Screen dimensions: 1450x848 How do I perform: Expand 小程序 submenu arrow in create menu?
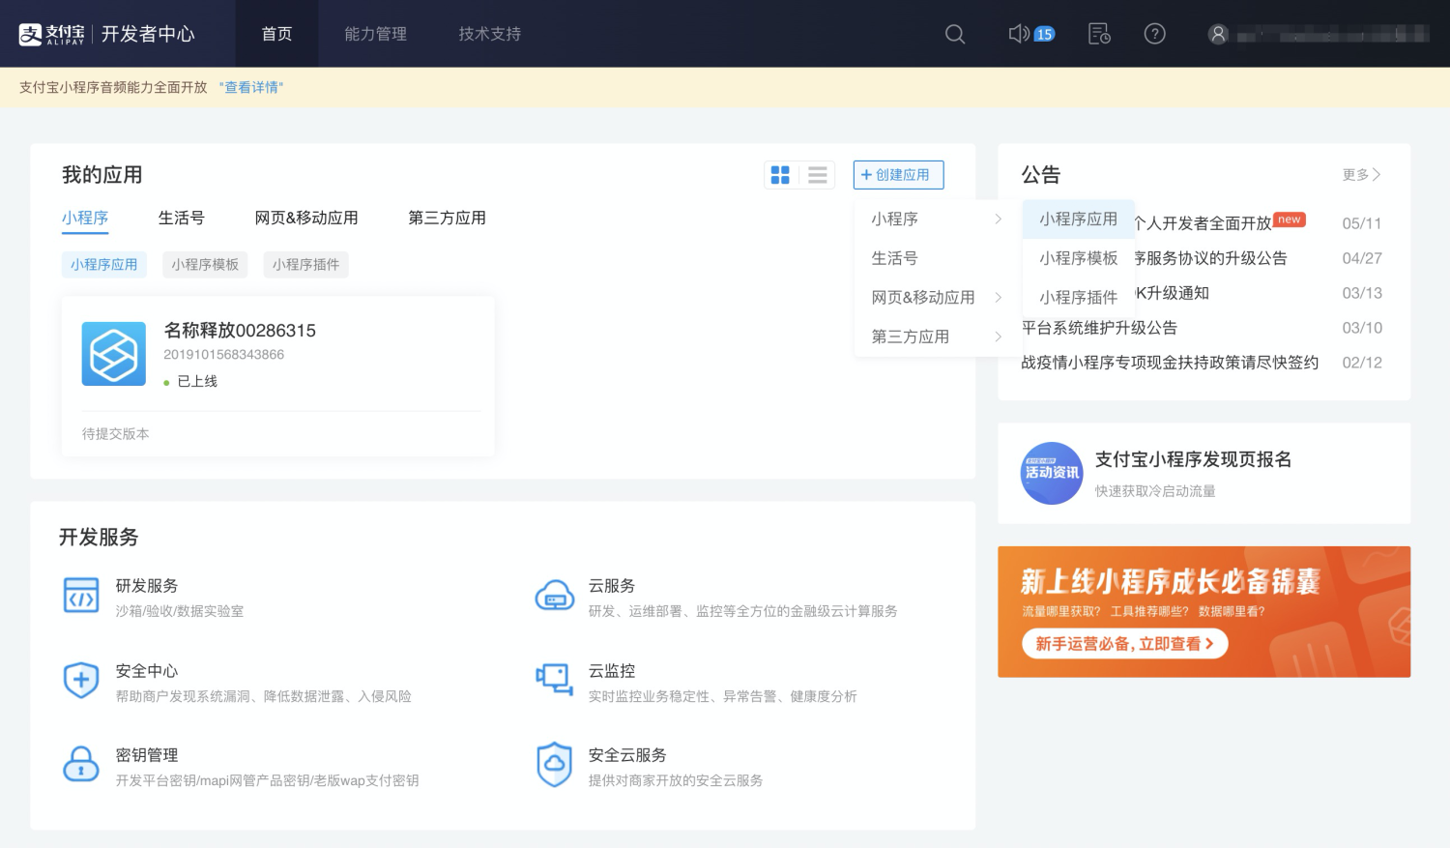pyautogui.click(x=999, y=219)
